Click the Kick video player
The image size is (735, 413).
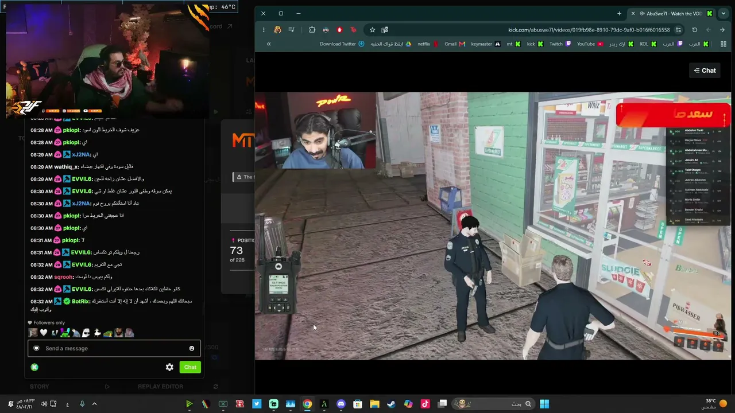pos(493,226)
